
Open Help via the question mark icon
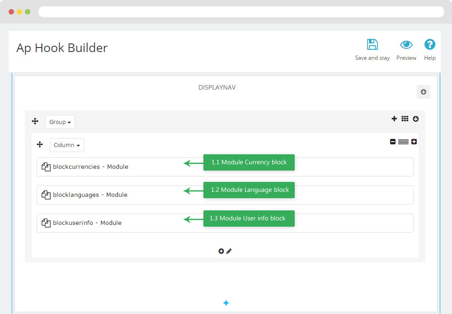click(429, 44)
